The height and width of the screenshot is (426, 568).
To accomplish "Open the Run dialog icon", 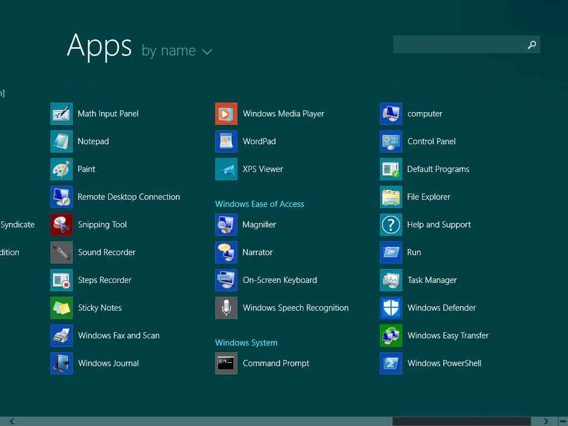I will pos(391,252).
